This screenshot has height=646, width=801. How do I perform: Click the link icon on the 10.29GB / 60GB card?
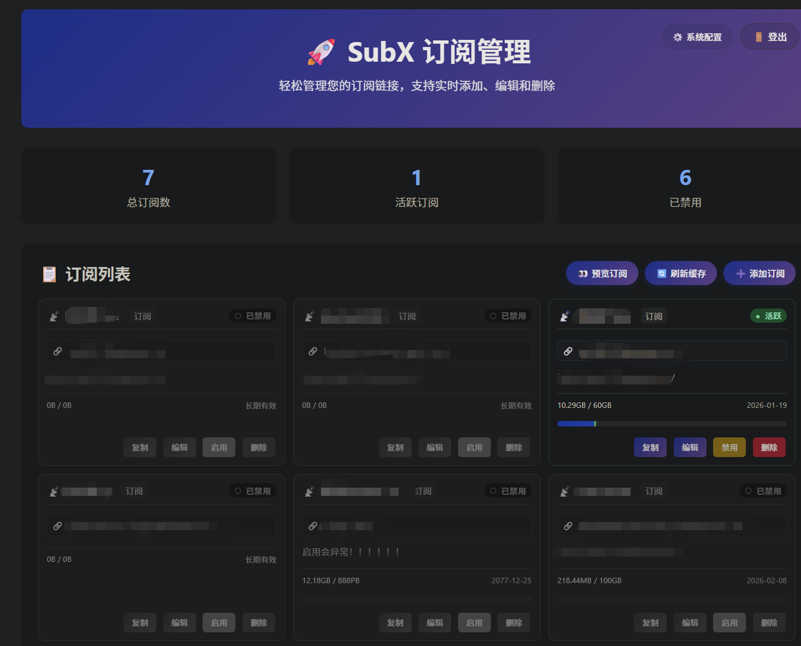(x=568, y=351)
